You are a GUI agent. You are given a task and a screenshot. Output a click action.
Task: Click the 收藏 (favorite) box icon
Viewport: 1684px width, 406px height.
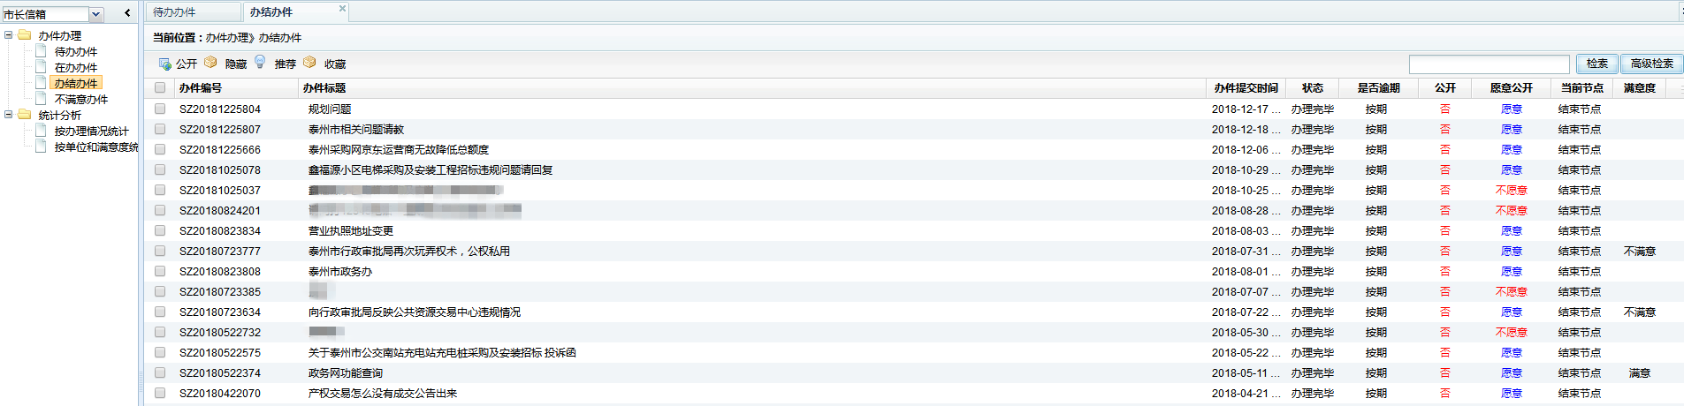click(309, 63)
